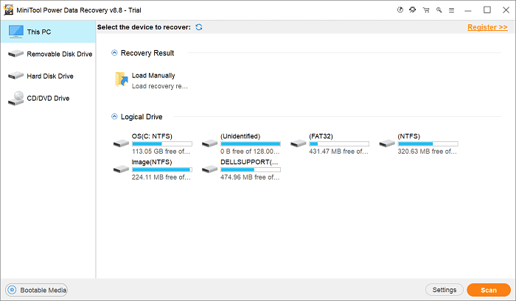The width and height of the screenshot is (516, 301).
Task: Choose the (FAT32) drive
Action: tap(330, 144)
